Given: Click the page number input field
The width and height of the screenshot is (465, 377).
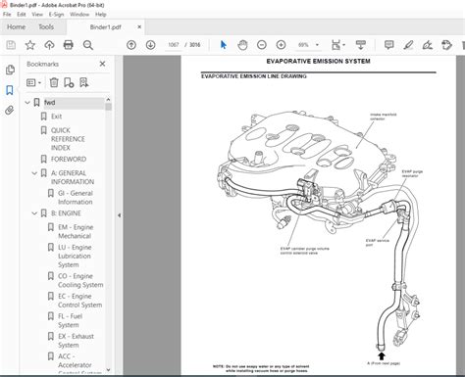Looking at the screenshot, I should coord(174,45).
